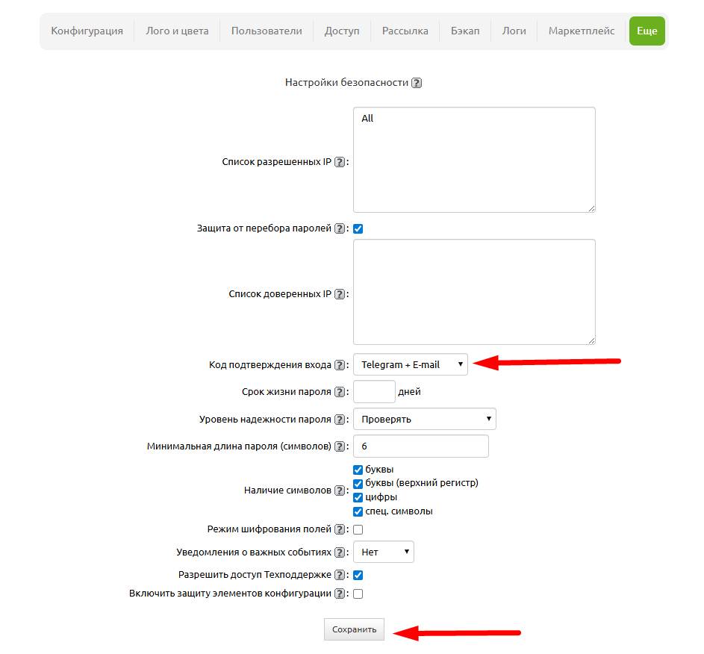Click help icon for Список доверенных IP

tap(340, 294)
